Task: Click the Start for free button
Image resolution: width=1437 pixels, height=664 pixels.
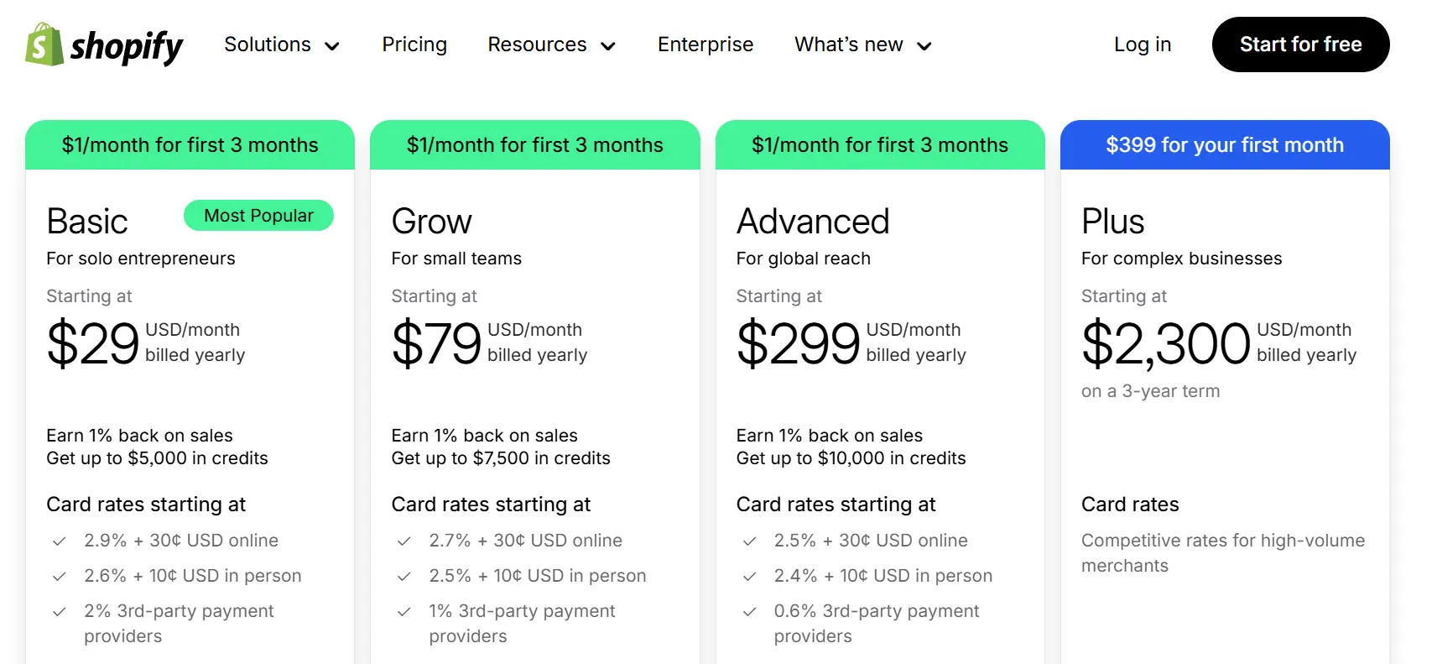Action: tap(1300, 44)
